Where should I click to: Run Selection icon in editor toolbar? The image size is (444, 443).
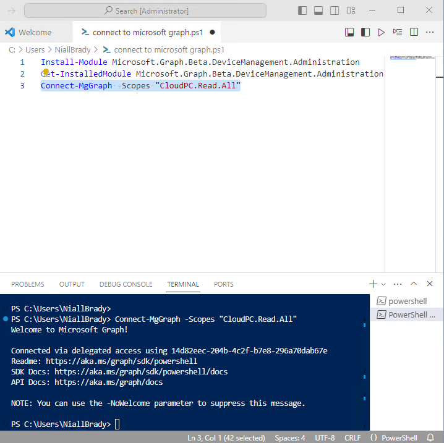tap(398, 32)
